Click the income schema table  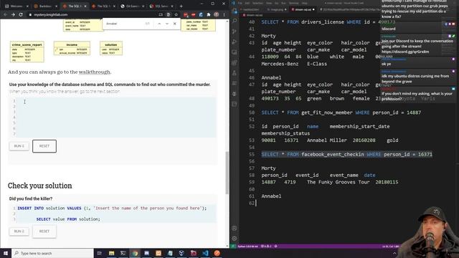pos(72,48)
